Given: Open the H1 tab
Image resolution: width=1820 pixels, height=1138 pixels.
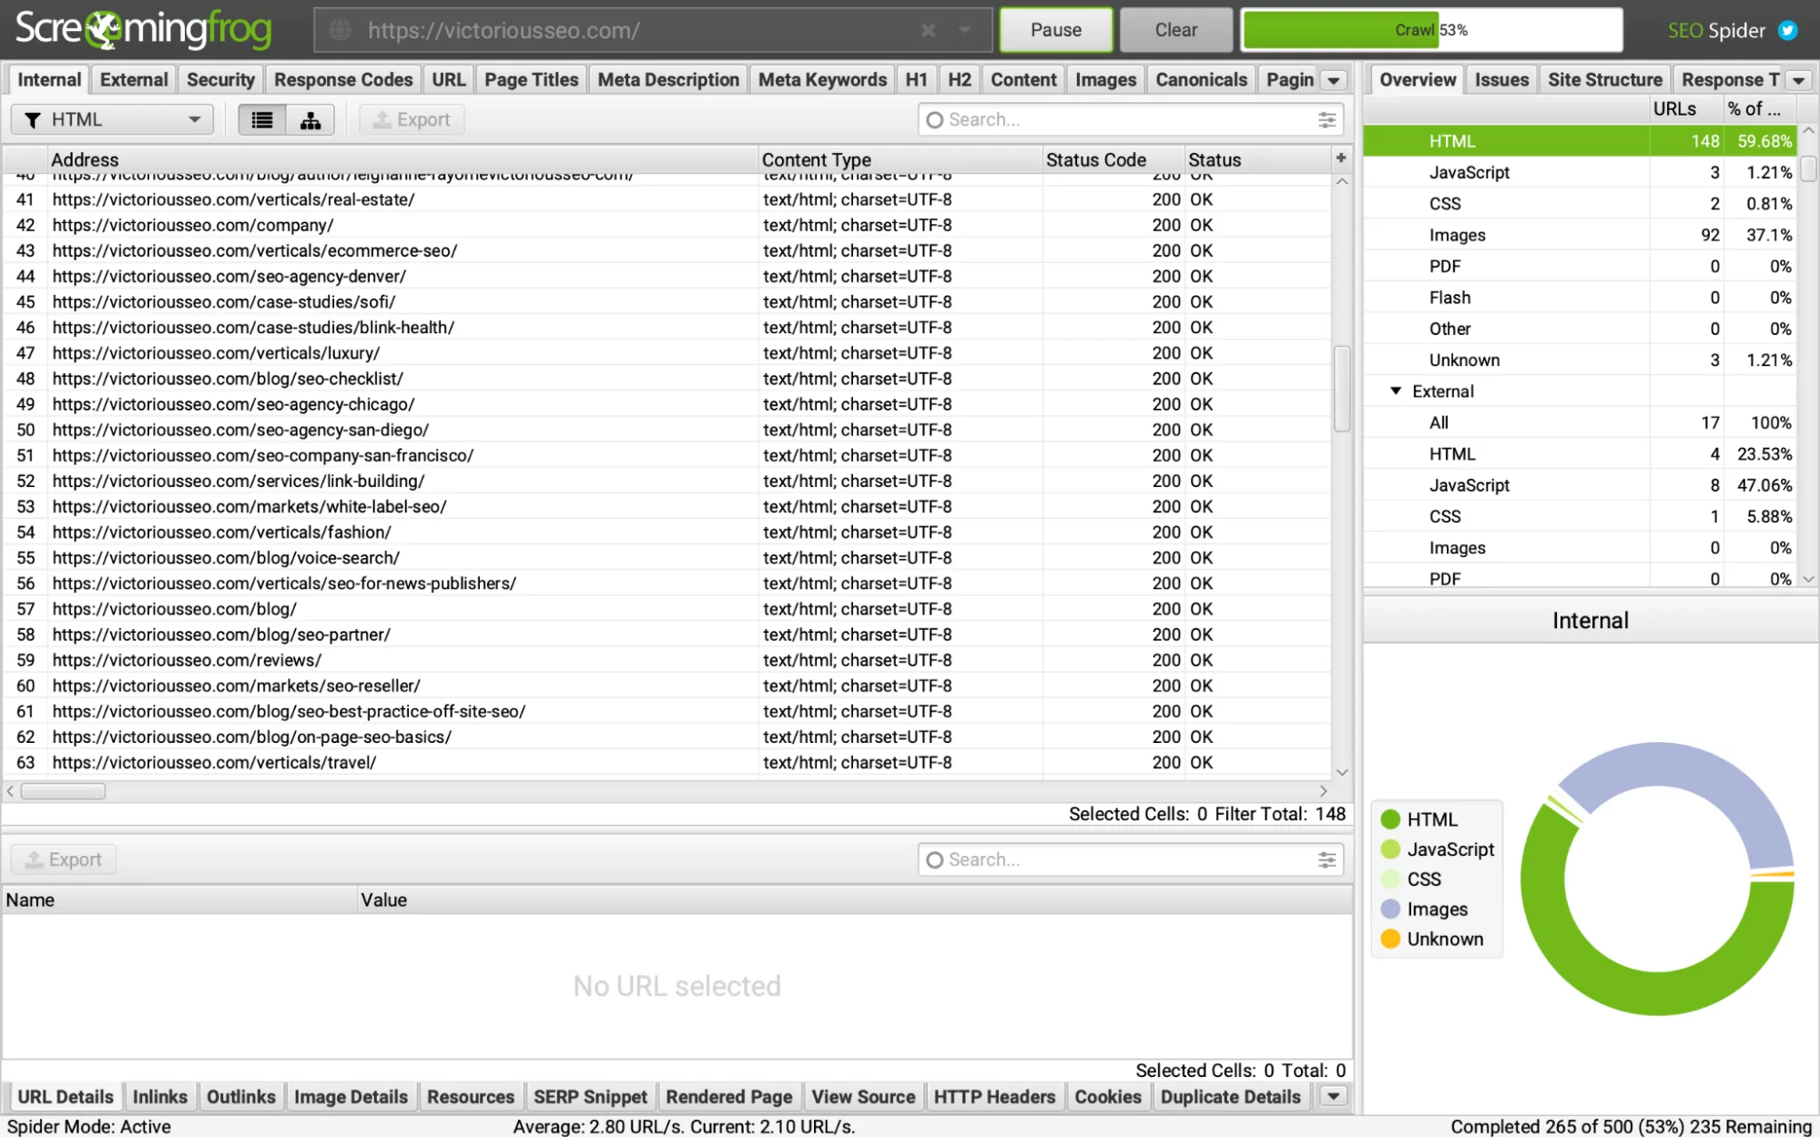Looking at the screenshot, I should coord(916,80).
